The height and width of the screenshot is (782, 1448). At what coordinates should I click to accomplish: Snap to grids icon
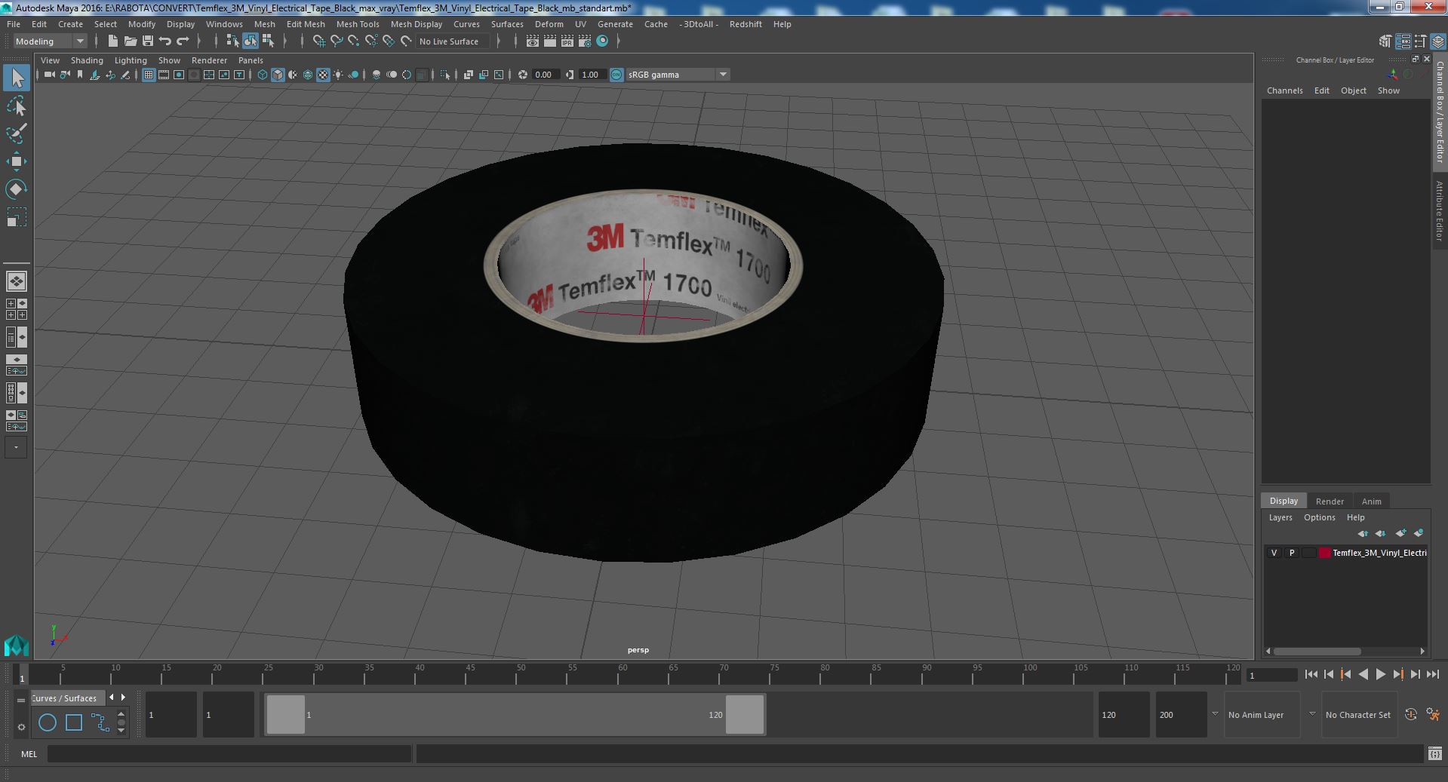pos(318,41)
